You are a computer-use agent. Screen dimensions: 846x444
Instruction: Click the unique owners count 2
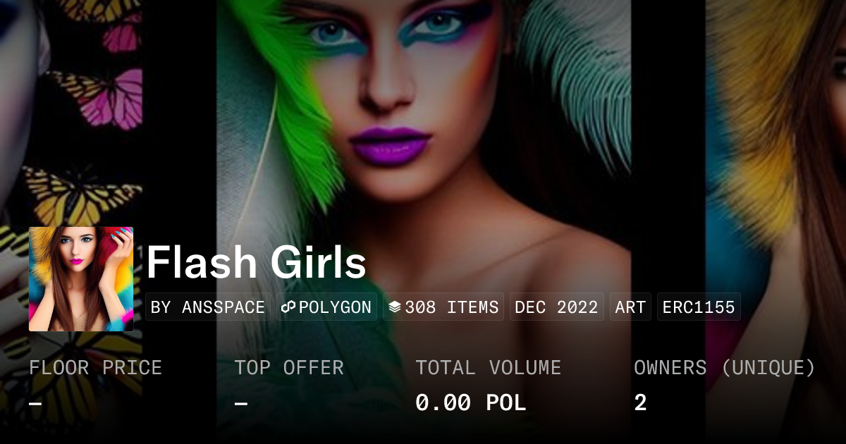[641, 403]
